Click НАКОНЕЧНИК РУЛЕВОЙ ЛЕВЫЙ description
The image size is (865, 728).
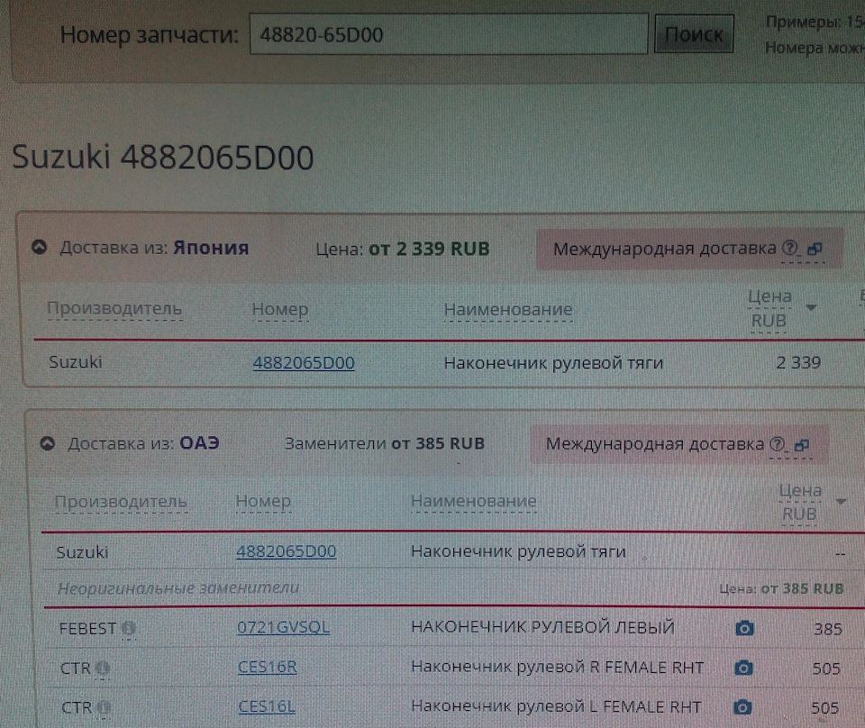(x=542, y=627)
